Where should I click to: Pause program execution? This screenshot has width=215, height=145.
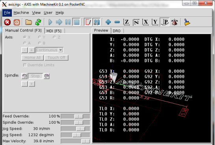coord(68,22)
